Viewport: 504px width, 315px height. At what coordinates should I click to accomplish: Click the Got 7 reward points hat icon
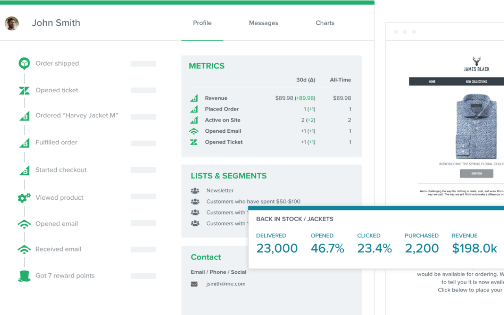click(x=24, y=276)
